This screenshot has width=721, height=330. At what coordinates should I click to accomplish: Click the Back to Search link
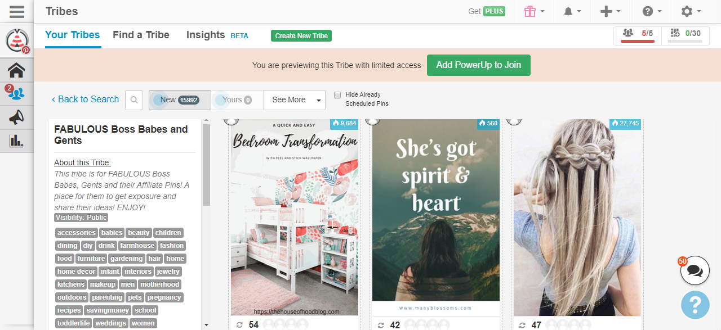click(x=85, y=100)
